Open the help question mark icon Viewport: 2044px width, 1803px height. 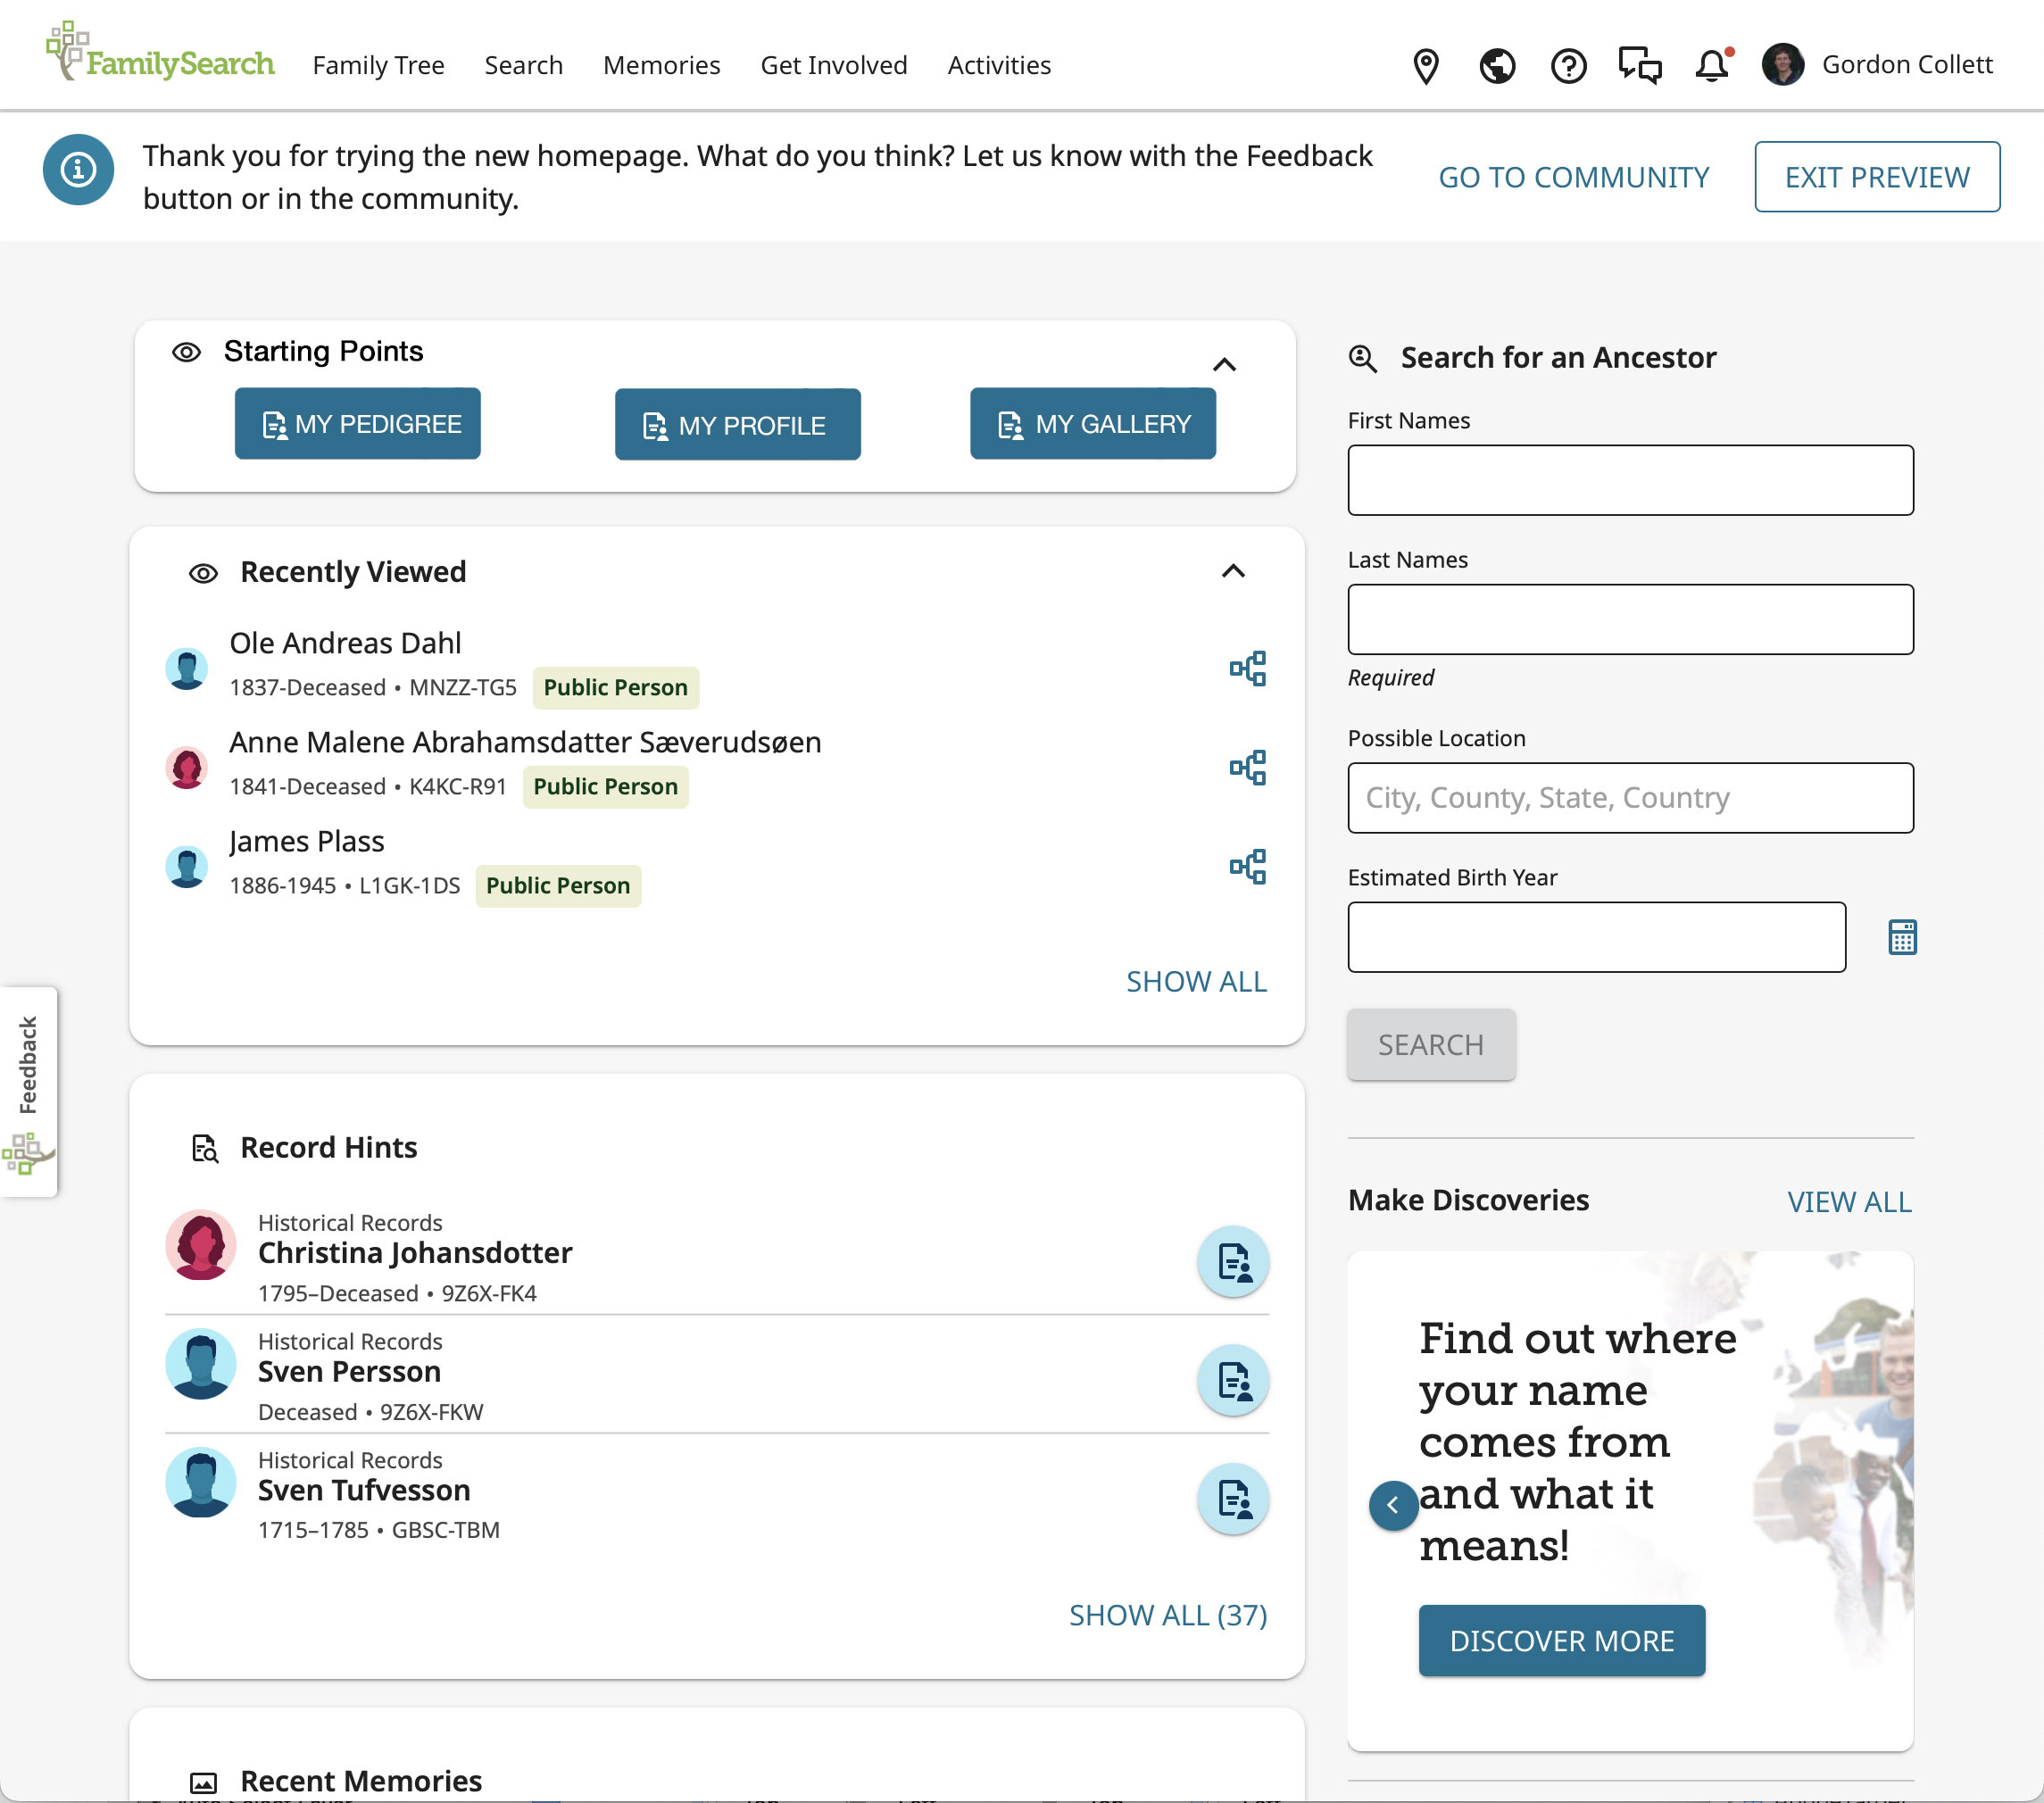click(1568, 66)
